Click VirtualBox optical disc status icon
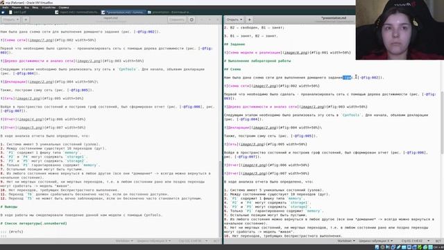The image size is (444, 250). tap(382, 247)
